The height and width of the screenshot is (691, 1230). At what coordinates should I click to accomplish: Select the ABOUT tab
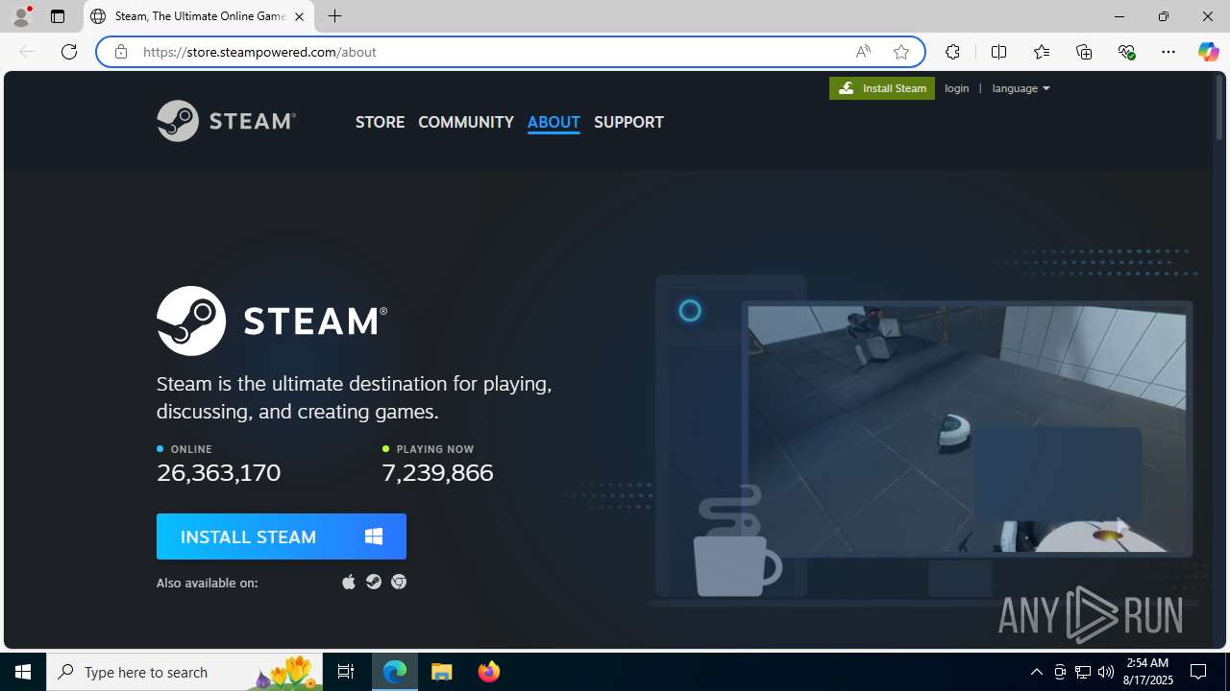(553, 122)
